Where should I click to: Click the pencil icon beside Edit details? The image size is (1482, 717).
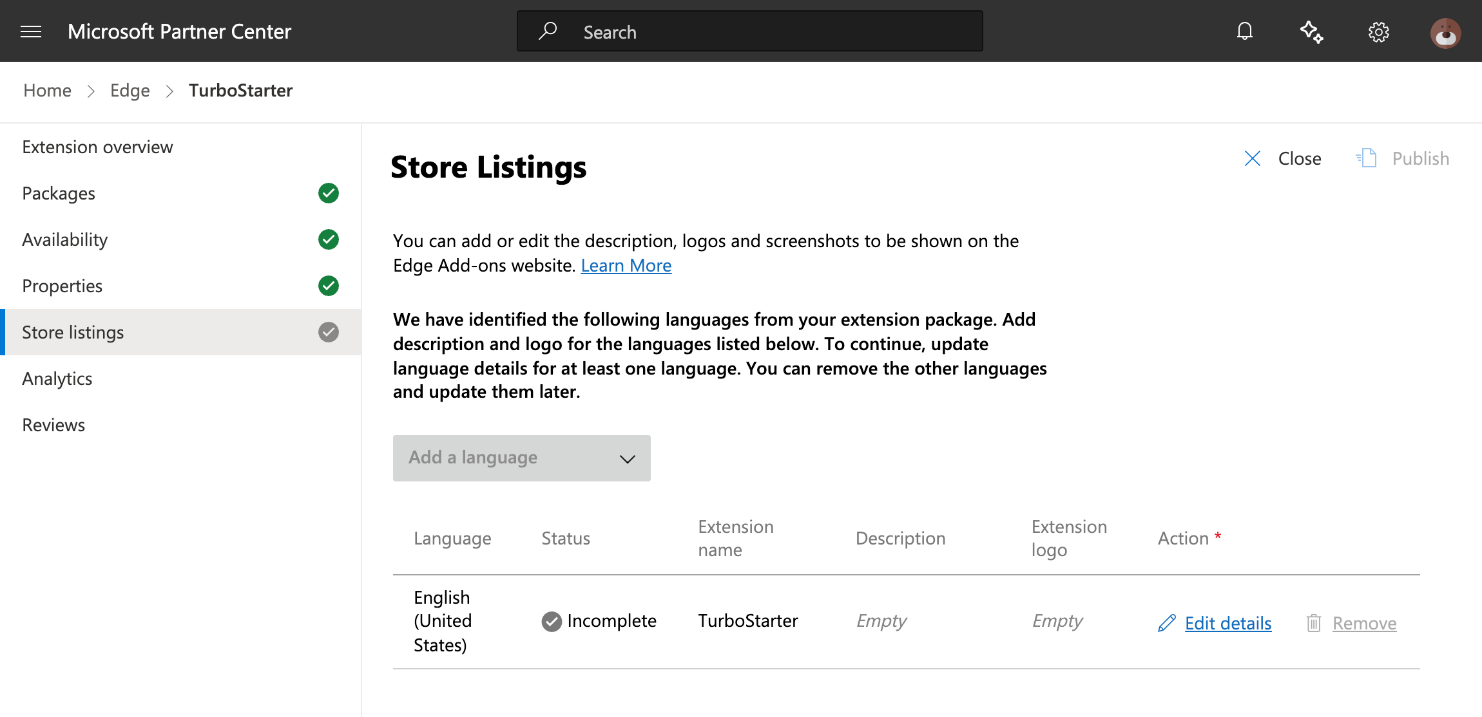click(x=1166, y=623)
